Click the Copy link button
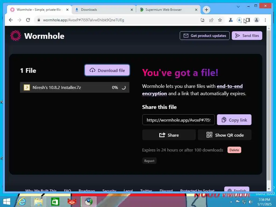 click(234, 120)
